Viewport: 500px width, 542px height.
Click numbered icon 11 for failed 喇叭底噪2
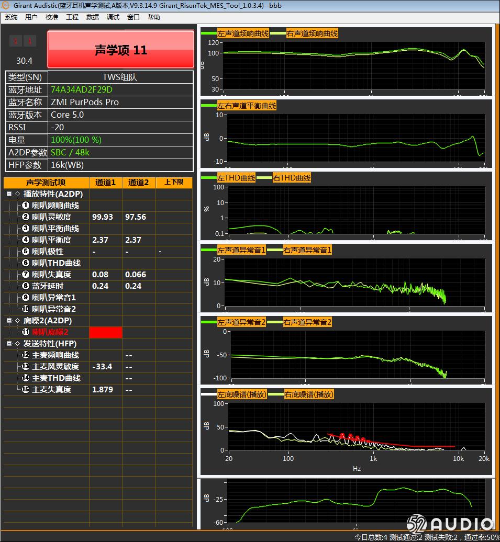tap(26, 332)
